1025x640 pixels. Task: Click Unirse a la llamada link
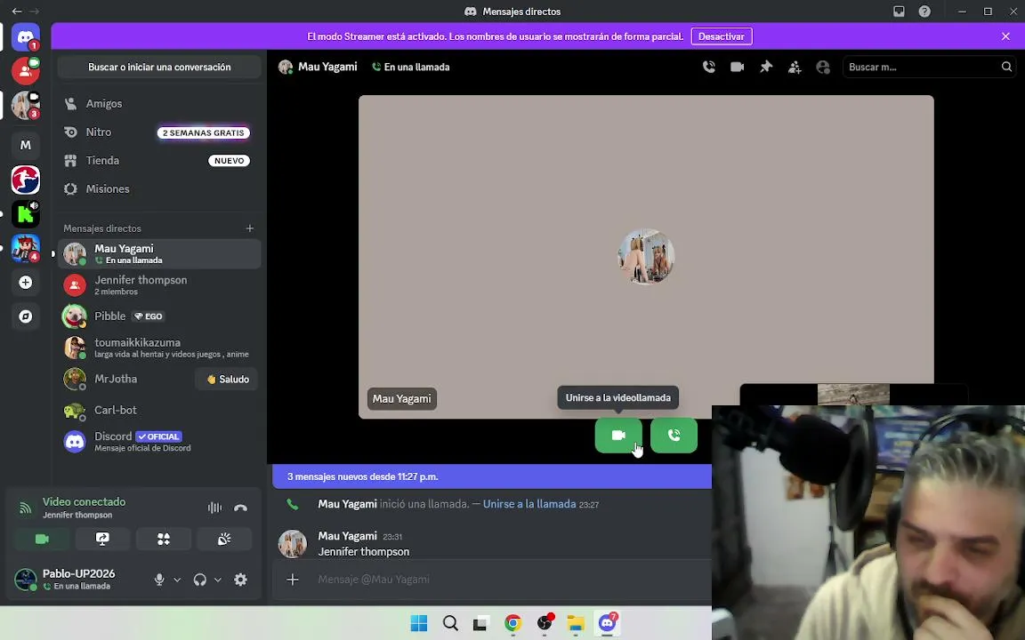(529, 504)
